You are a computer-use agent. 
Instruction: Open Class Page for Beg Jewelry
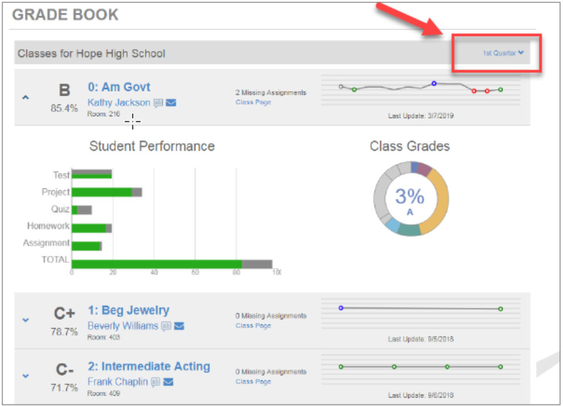pyautogui.click(x=253, y=325)
